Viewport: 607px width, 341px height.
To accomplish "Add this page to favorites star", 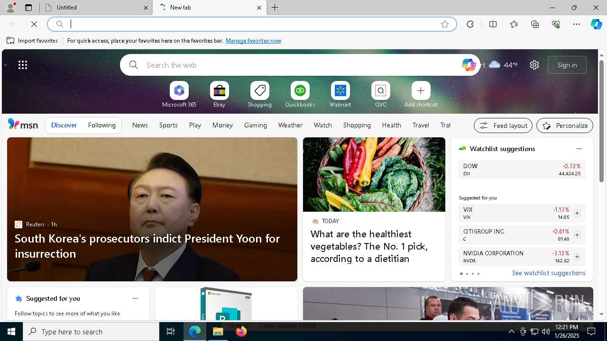I will [x=445, y=24].
